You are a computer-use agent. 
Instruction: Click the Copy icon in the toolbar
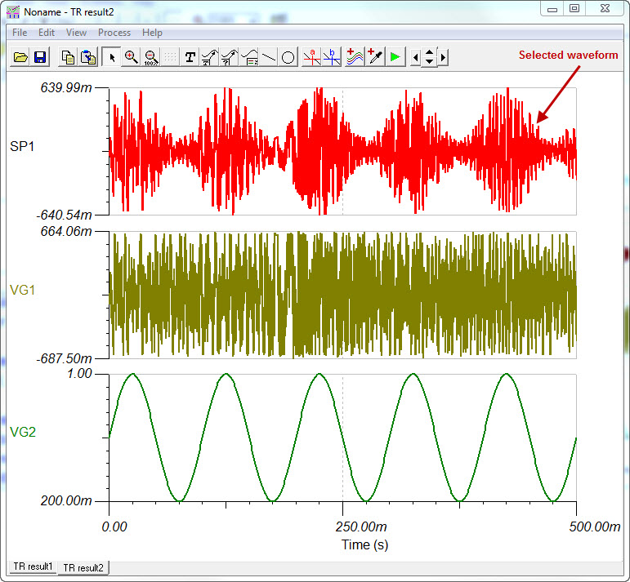coord(68,57)
